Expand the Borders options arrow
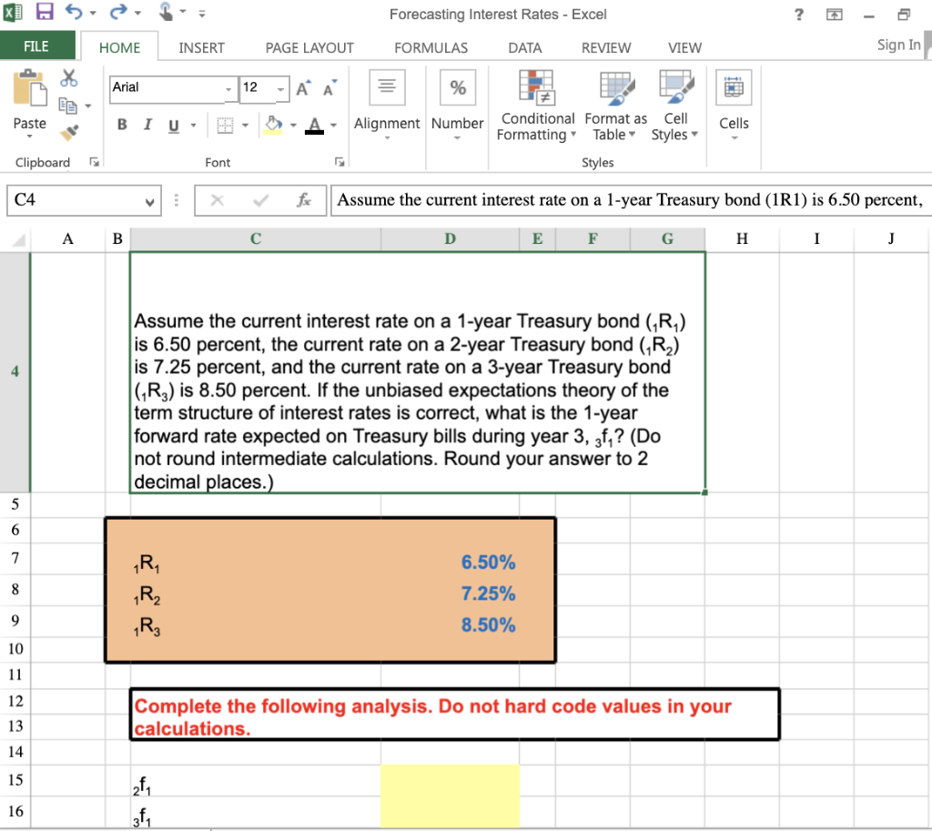This screenshot has width=932, height=831. pos(245,126)
